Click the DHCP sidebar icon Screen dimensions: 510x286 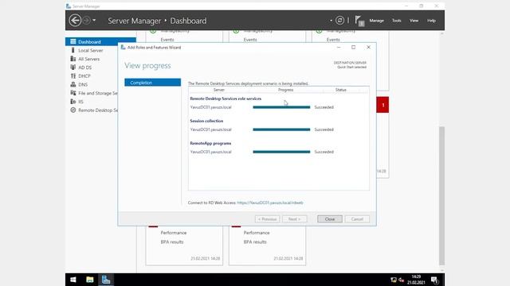73,76
